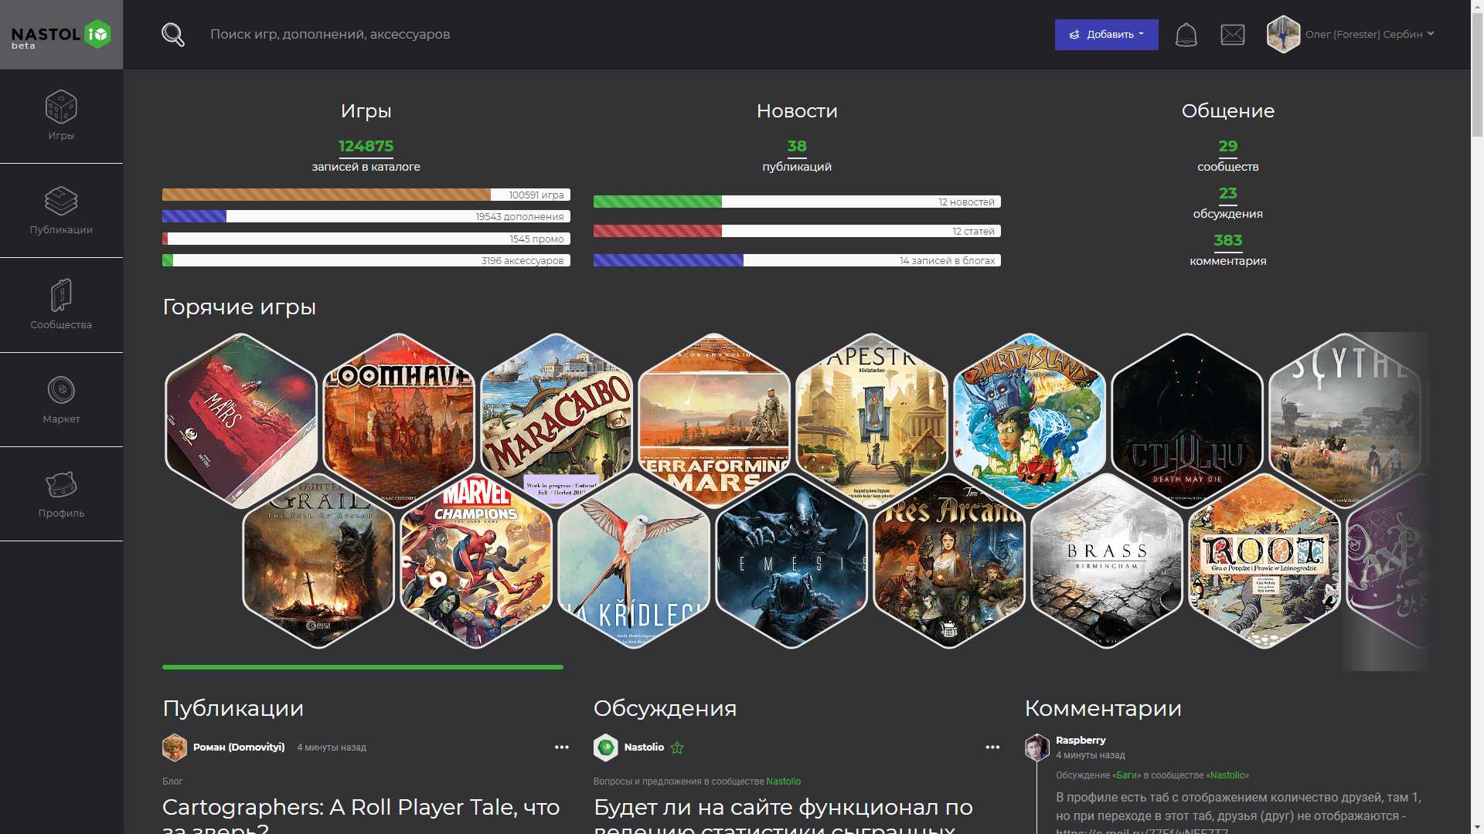The image size is (1484, 834).
Task: Toggle star favorite next to Nastolio
Action: [677, 748]
